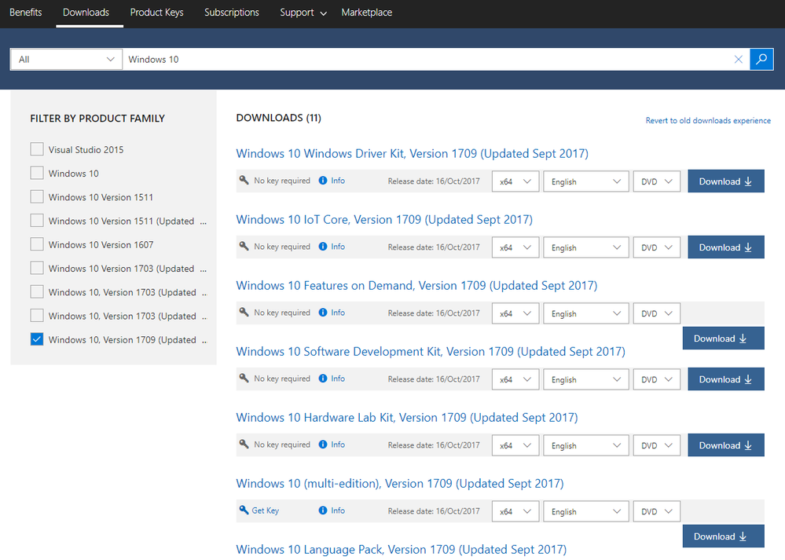785x560 pixels.
Task: Check the Windows 10 Version 1703 (Updated filter
Action: 37,269
